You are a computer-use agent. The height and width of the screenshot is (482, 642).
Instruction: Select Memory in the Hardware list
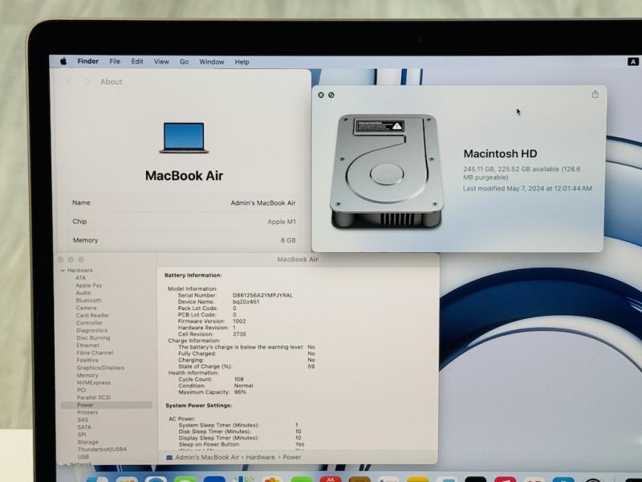[87, 375]
